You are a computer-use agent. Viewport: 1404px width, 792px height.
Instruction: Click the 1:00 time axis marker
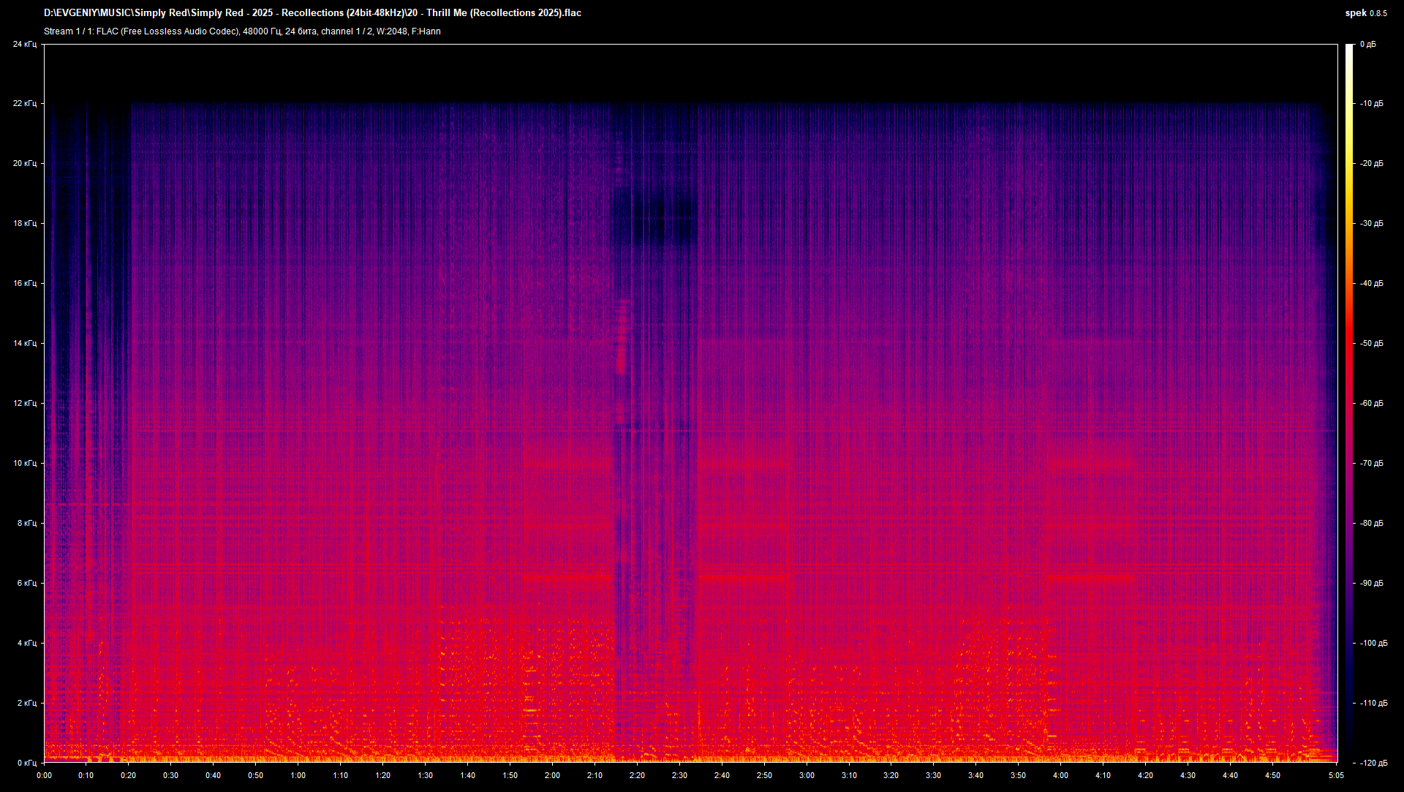coord(298,775)
